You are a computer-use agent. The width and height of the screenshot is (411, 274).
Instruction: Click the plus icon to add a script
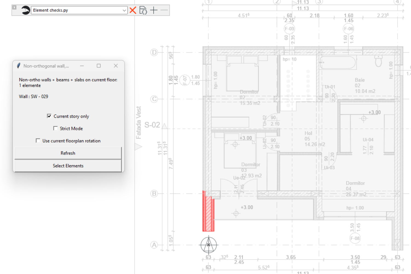tap(154, 10)
